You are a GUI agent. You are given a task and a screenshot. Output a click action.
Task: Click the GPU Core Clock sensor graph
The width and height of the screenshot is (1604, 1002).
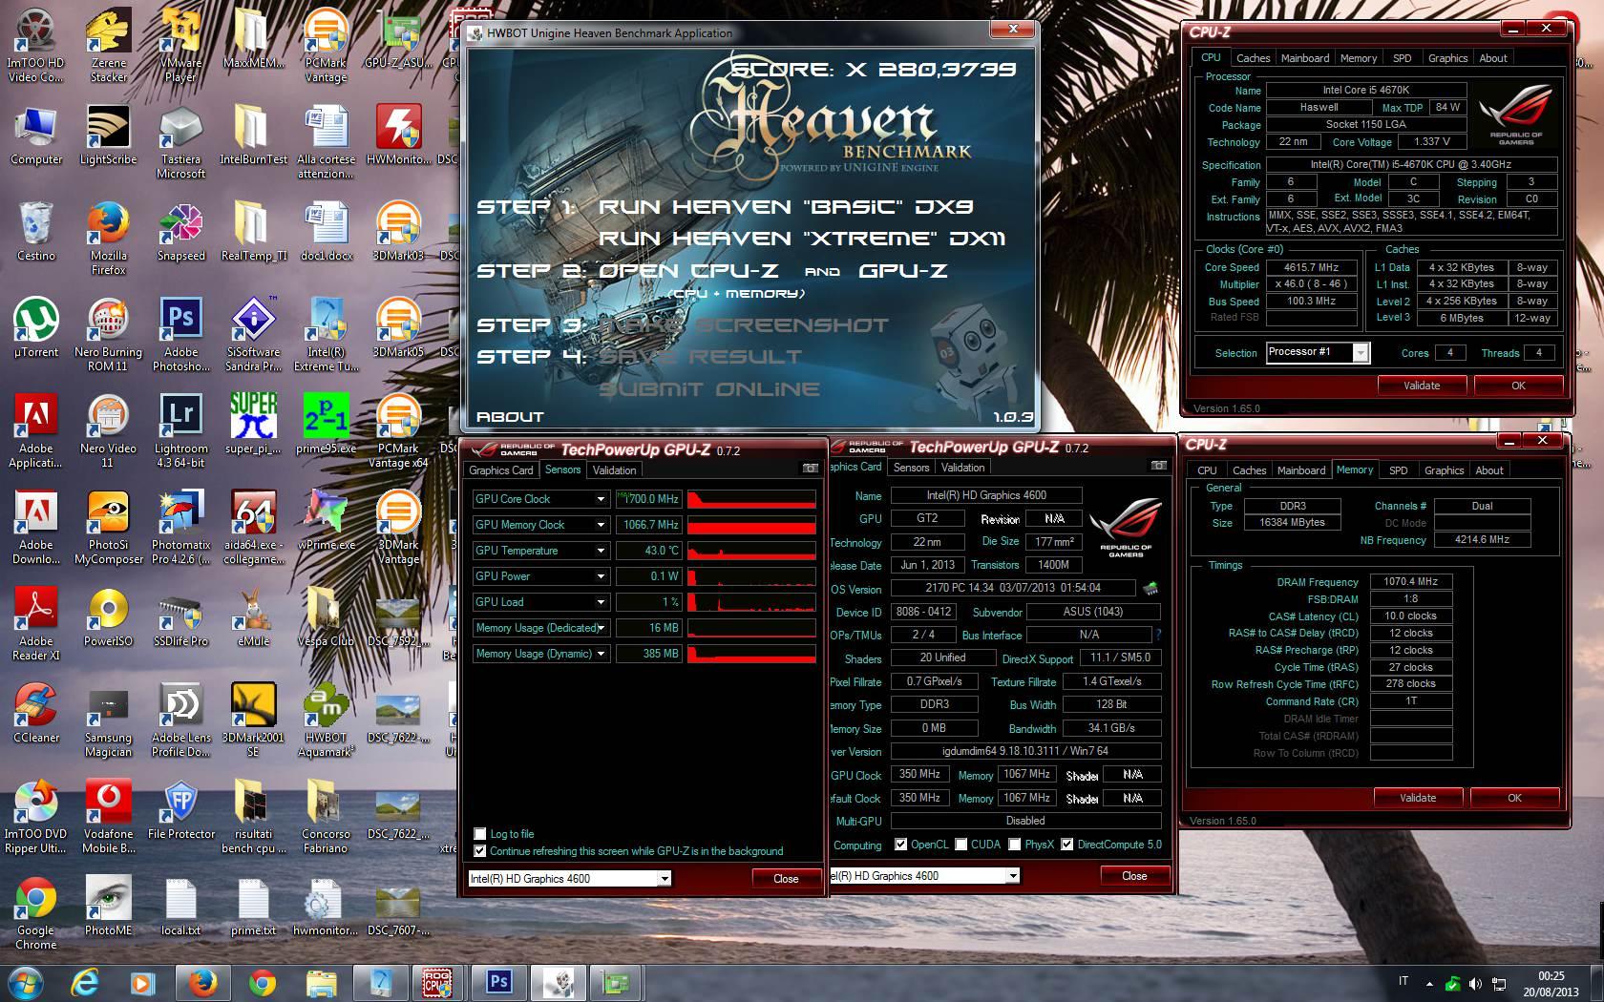pos(751,499)
